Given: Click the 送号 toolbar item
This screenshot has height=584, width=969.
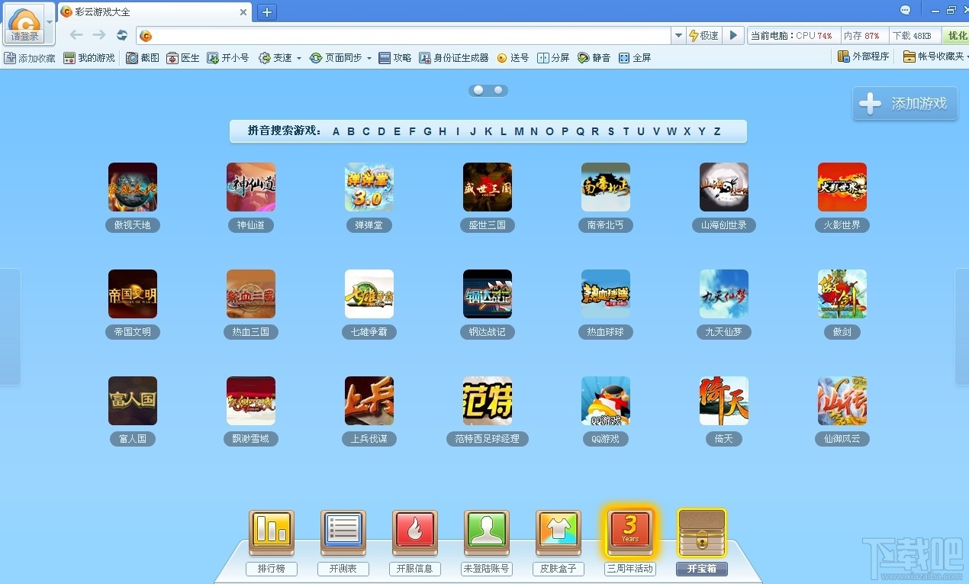Looking at the screenshot, I should [x=513, y=58].
